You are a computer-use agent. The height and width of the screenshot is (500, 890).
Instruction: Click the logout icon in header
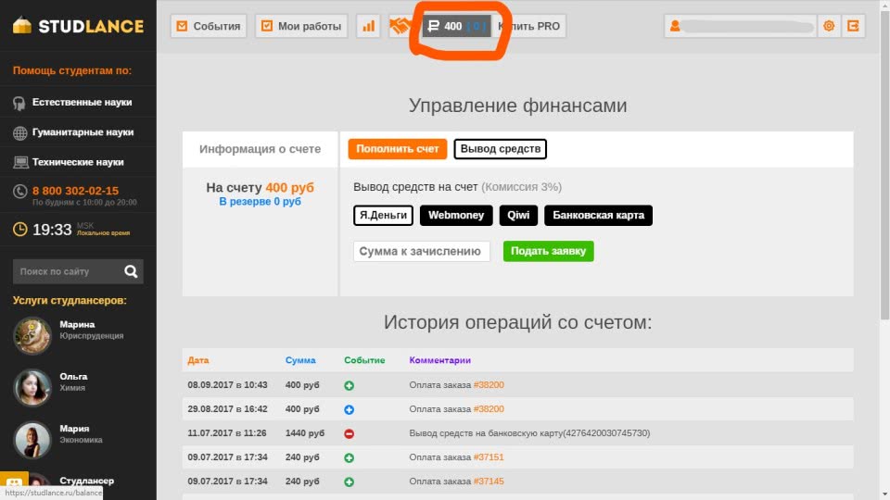click(853, 26)
